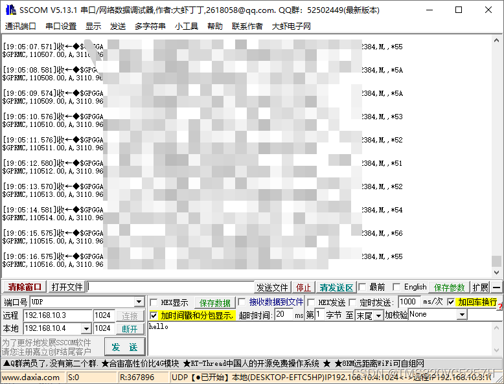Click the 超时时间 20 ms field
504x384 pixels.
coord(284,314)
